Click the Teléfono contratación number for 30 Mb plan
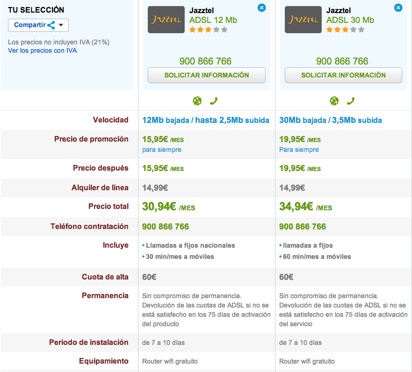 [303, 227]
